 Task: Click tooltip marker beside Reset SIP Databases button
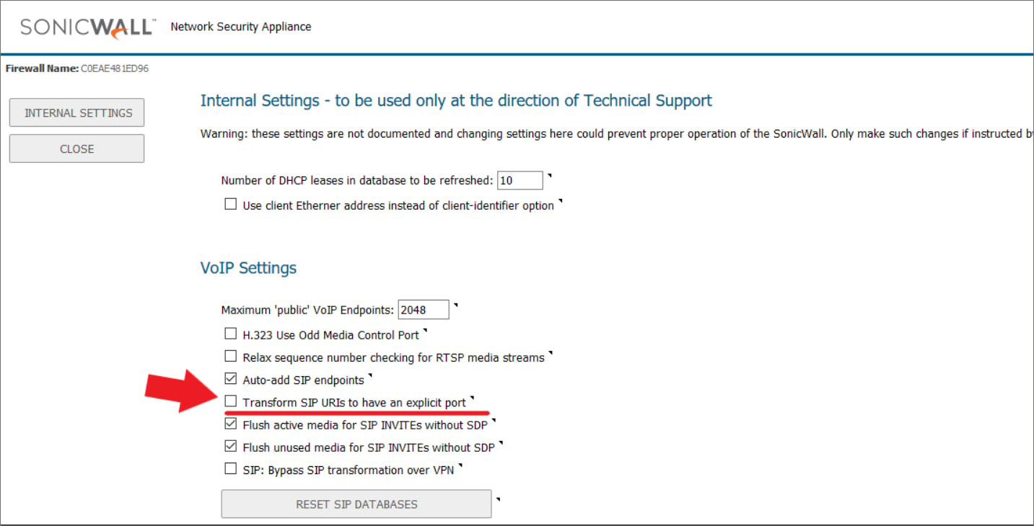point(498,499)
